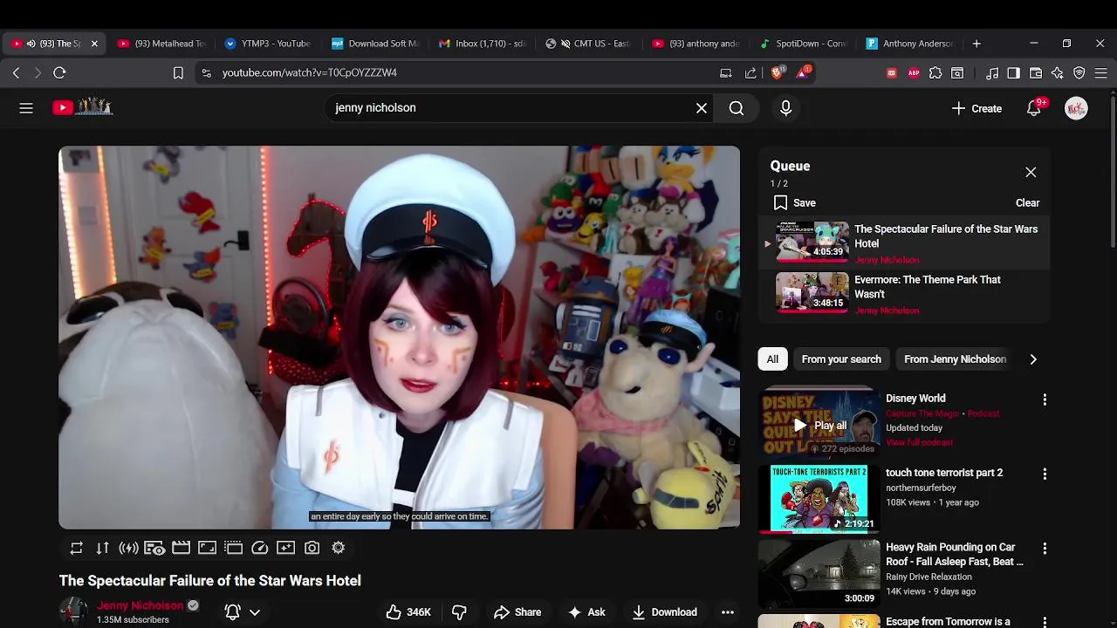Viewport: 1117px width, 628px height.
Task: Open more actions three-dot menu under video
Action: [728, 612]
